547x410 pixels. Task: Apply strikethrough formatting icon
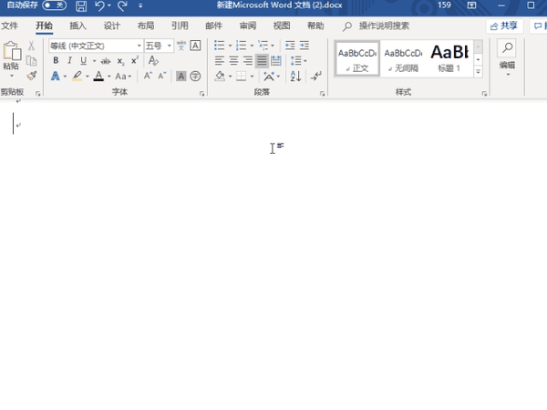click(x=106, y=61)
